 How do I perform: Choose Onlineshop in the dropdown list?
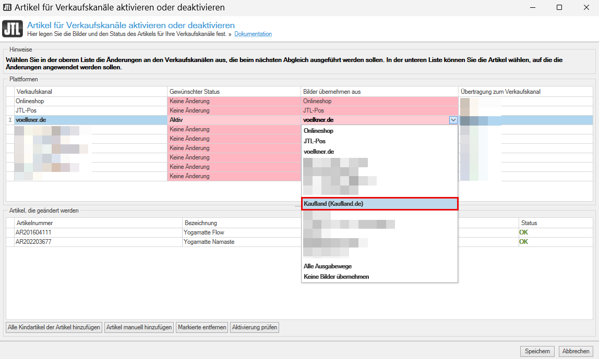[x=318, y=131]
